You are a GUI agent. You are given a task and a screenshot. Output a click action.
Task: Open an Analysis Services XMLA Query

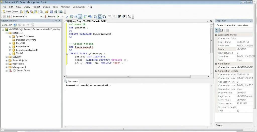pos(36,12)
